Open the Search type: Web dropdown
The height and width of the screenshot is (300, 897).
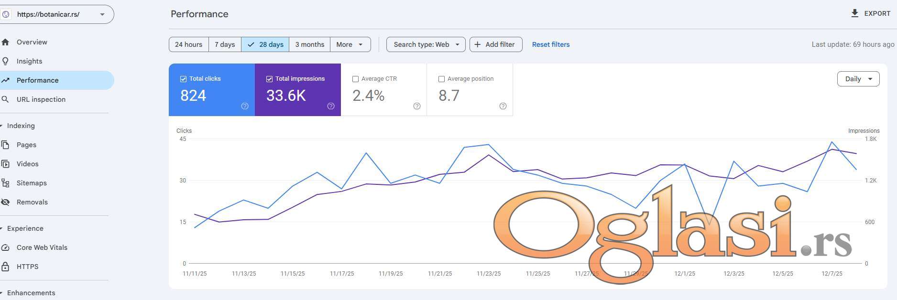[426, 44]
